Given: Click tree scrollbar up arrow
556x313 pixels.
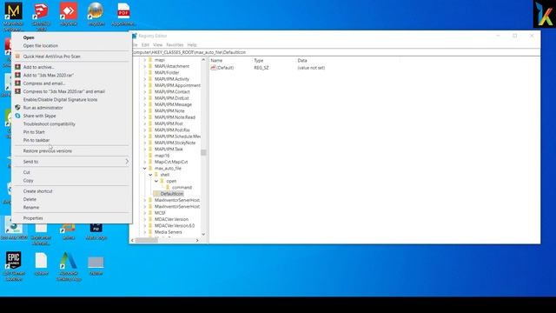Looking at the screenshot, I should [x=203, y=60].
